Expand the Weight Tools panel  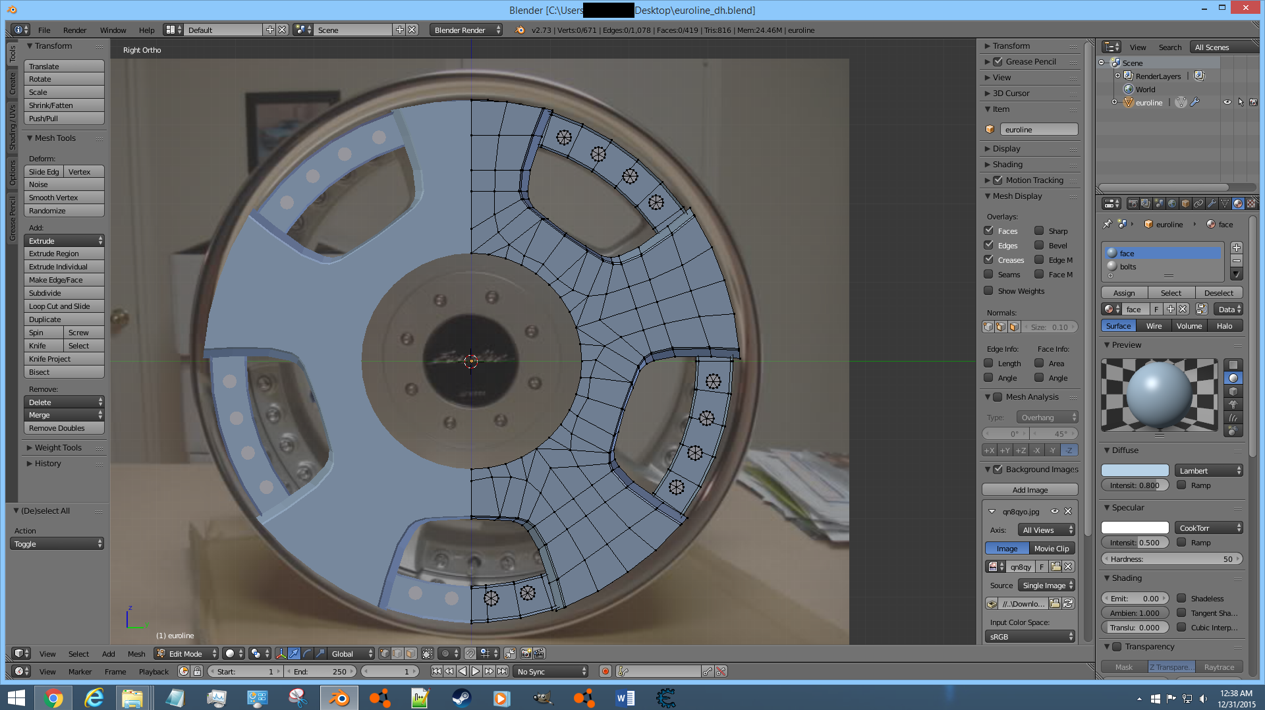click(x=58, y=448)
